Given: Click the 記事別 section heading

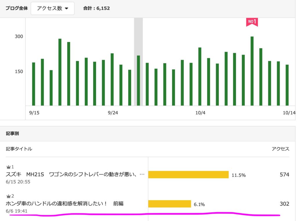Looking at the screenshot, I should [x=12, y=134].
